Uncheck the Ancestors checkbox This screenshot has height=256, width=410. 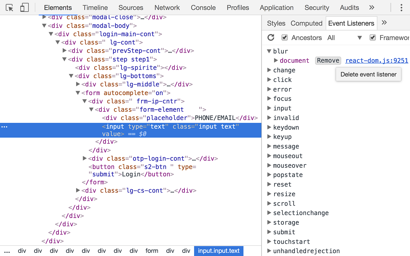tap(284, 37)
